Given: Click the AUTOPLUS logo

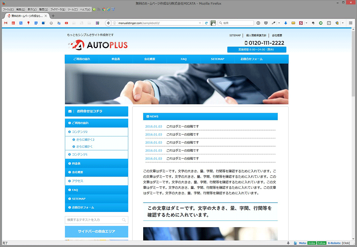Looking at the screenshot, I should click(98, 45).
